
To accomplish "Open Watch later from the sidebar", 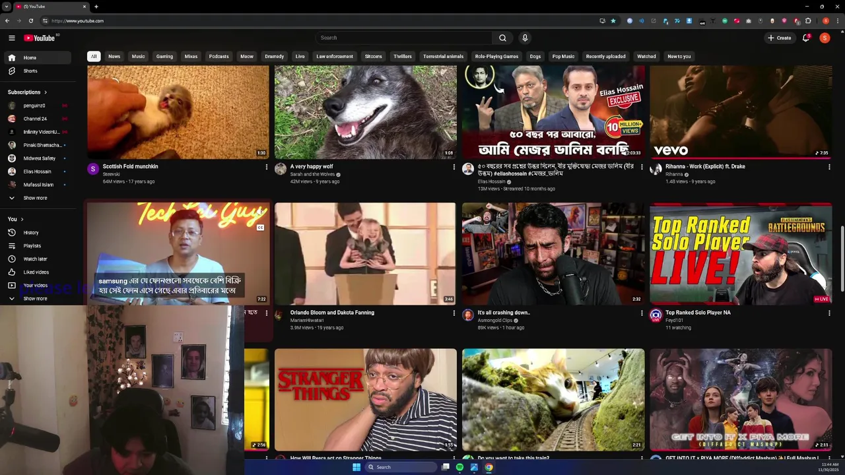I will (37, 259).
